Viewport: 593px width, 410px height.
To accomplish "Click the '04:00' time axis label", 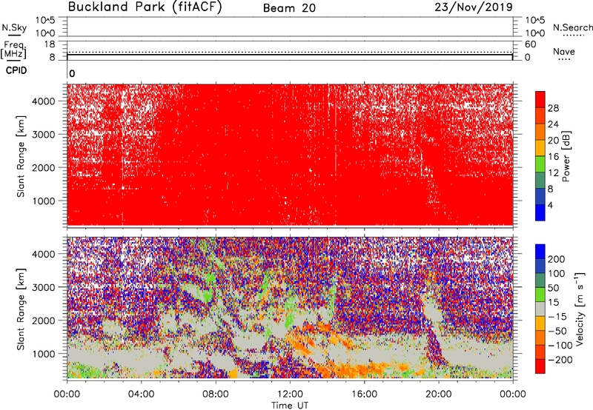I will coord(141,394).
